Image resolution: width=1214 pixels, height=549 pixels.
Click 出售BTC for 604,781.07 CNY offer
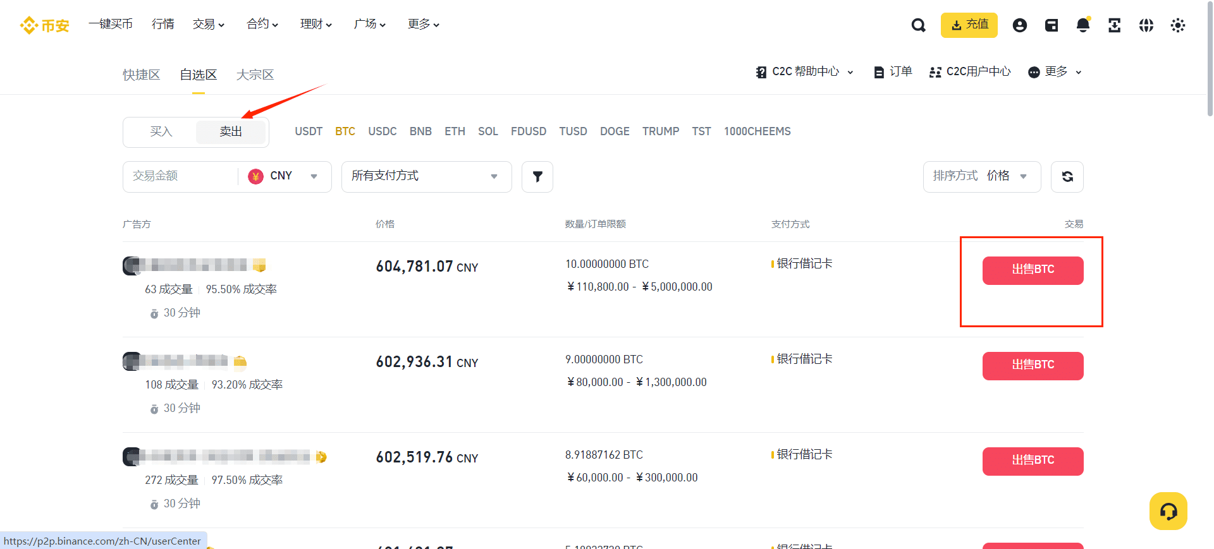point(1033,270)
